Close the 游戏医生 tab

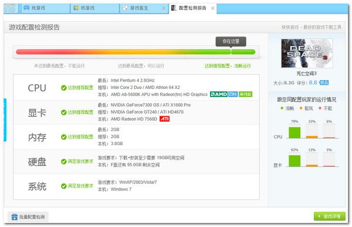[164, 8]
